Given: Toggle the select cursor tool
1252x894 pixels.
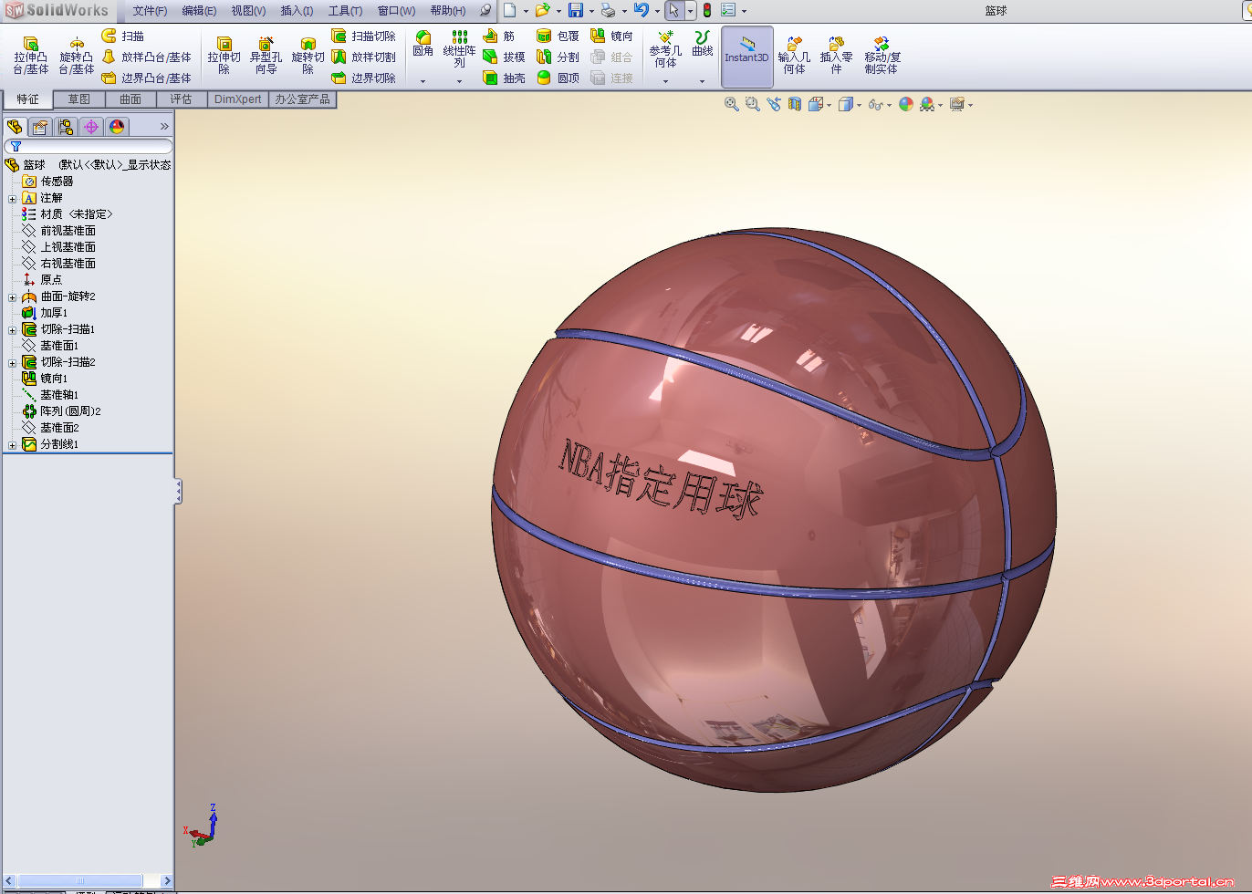Looking at the screenshot, I should [x=673, y=10].
